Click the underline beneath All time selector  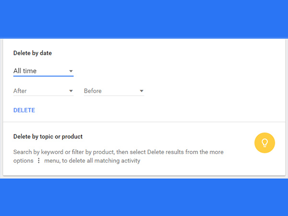click(x=43, y=76)
